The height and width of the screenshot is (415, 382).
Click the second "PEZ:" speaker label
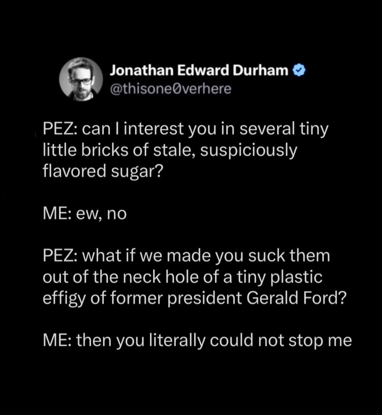coord(60,256)
